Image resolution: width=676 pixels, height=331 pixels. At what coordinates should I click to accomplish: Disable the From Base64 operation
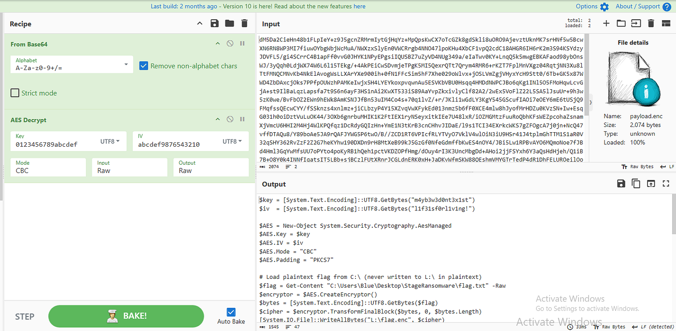pos(230,44)
